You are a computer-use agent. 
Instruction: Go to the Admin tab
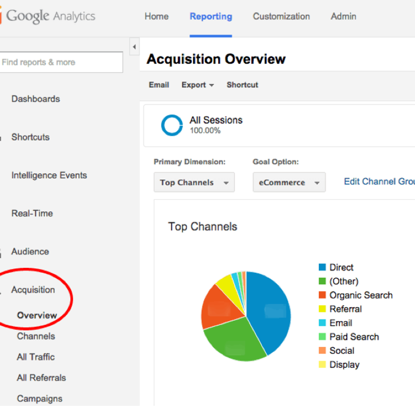[x=343, y=17]
